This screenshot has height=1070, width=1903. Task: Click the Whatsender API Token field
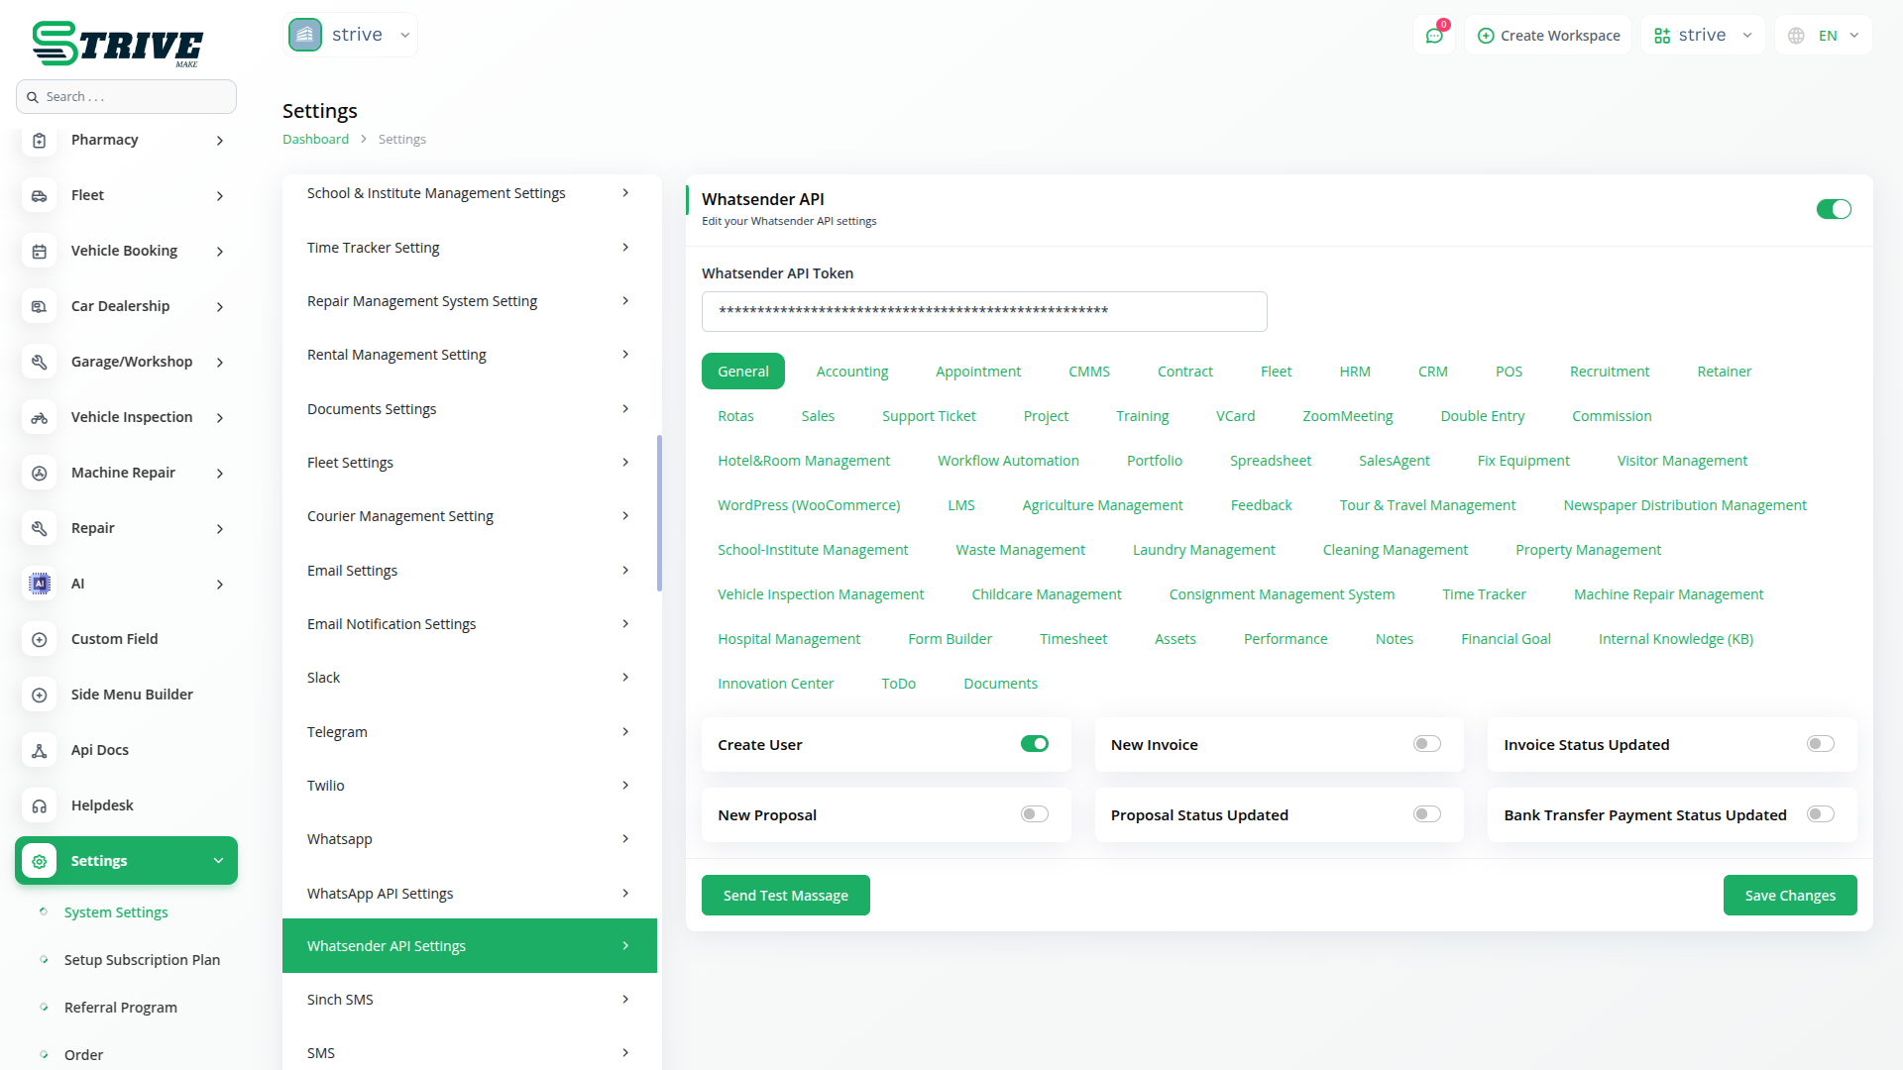[x=983, y=311]
